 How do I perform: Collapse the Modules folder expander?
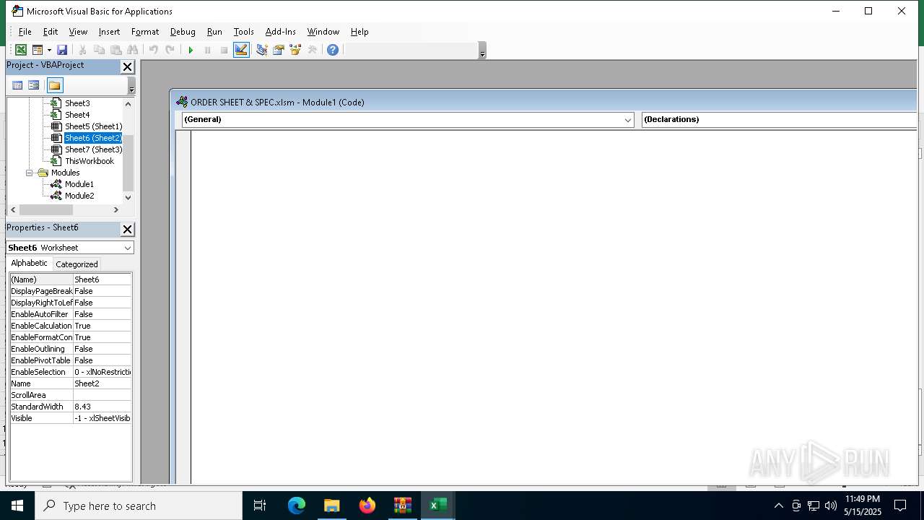(x=30, y=173)
